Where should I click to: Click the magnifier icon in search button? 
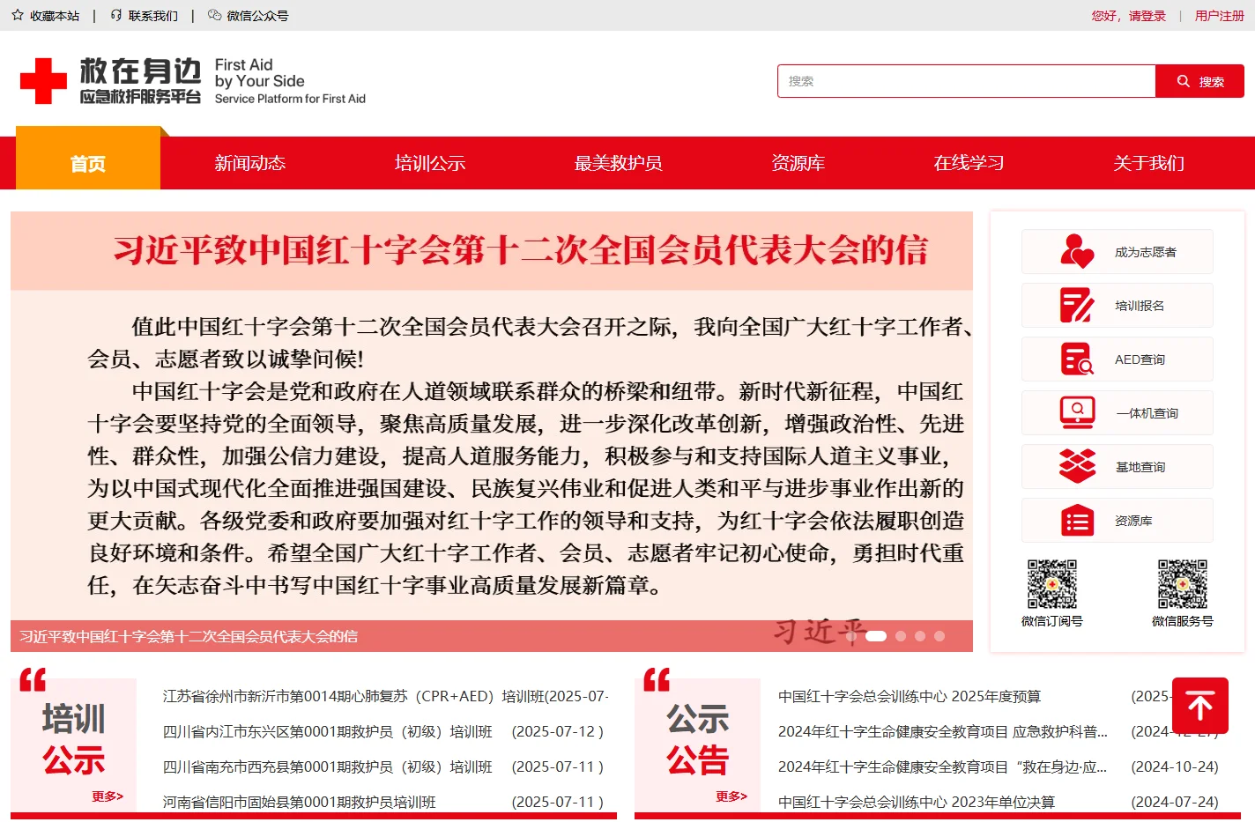[1184, 81]
